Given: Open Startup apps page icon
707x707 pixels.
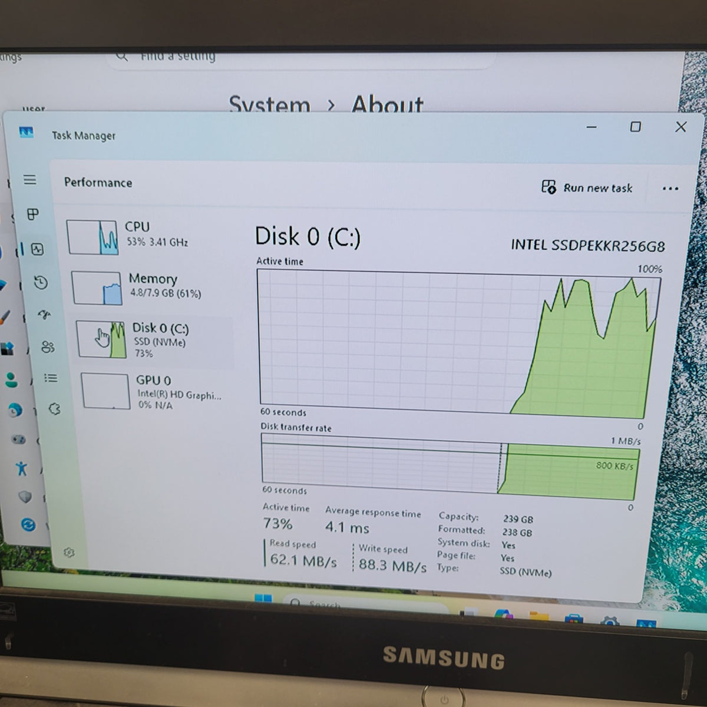Looking at the screenshot, I should [45, 315].
